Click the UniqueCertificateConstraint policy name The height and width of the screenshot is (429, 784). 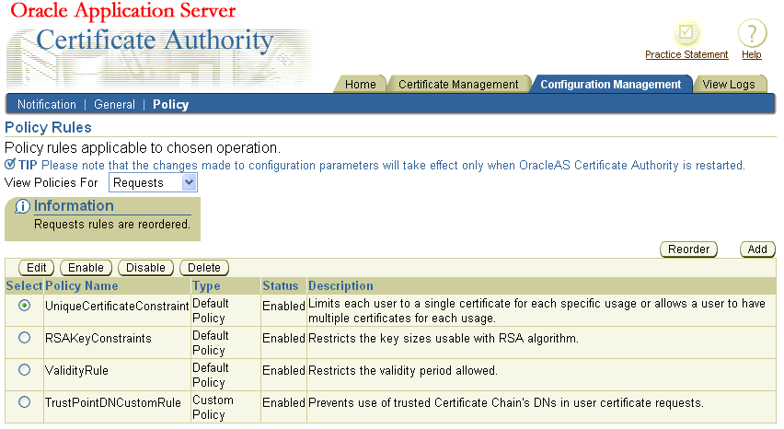(117, 306)
